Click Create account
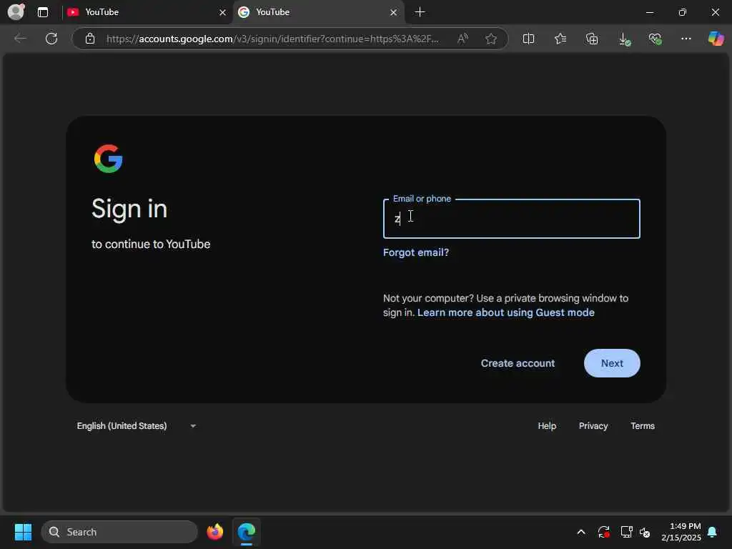Image resolution: width=732 pixels, height=549 pixels. [x=518, y=363]
